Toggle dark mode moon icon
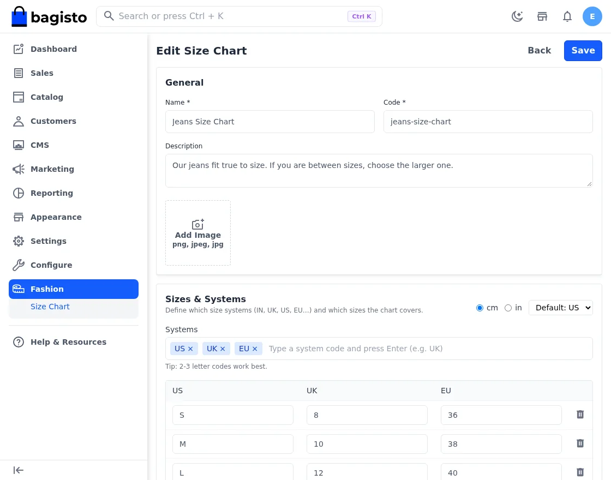This screenshot has width=611, height=480. click(517, 16)
